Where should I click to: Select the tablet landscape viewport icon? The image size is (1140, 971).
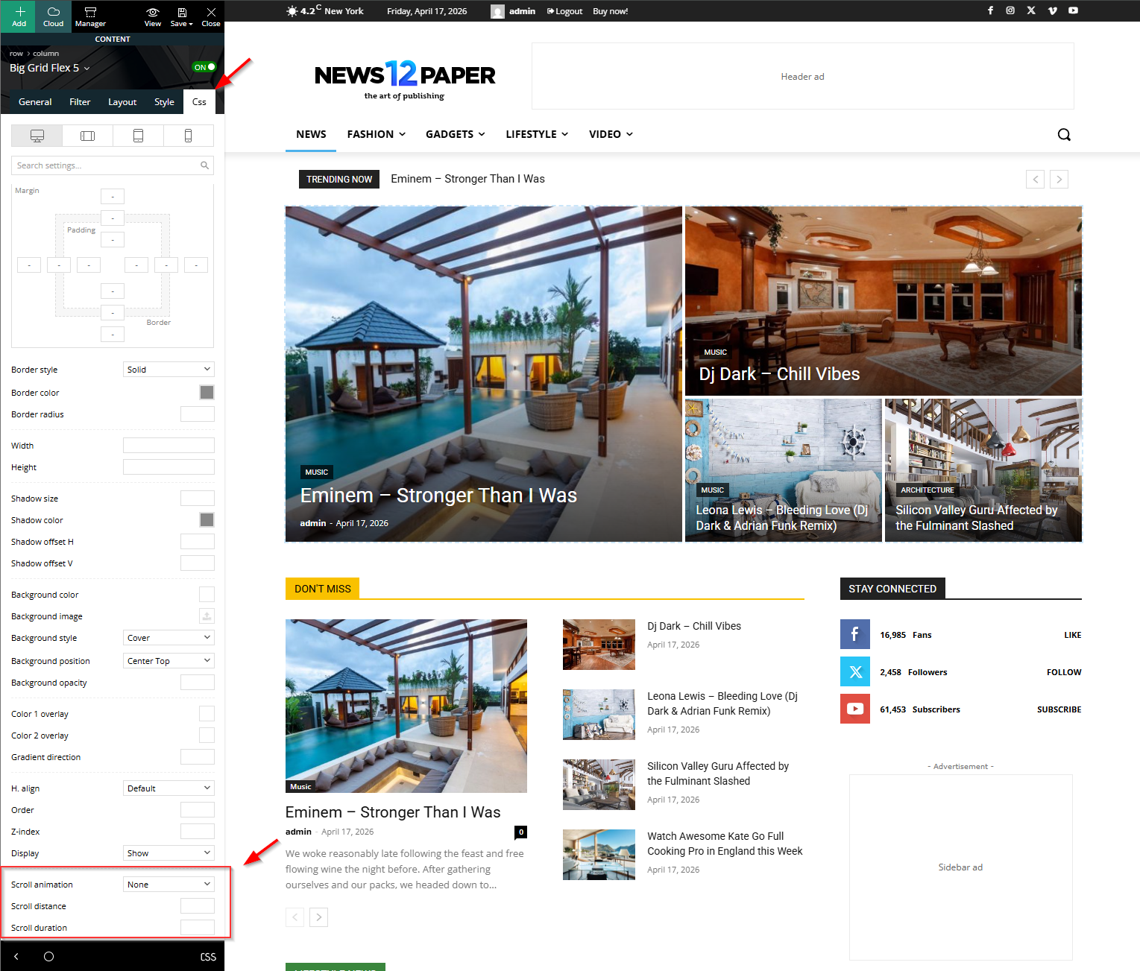(87, 136)
